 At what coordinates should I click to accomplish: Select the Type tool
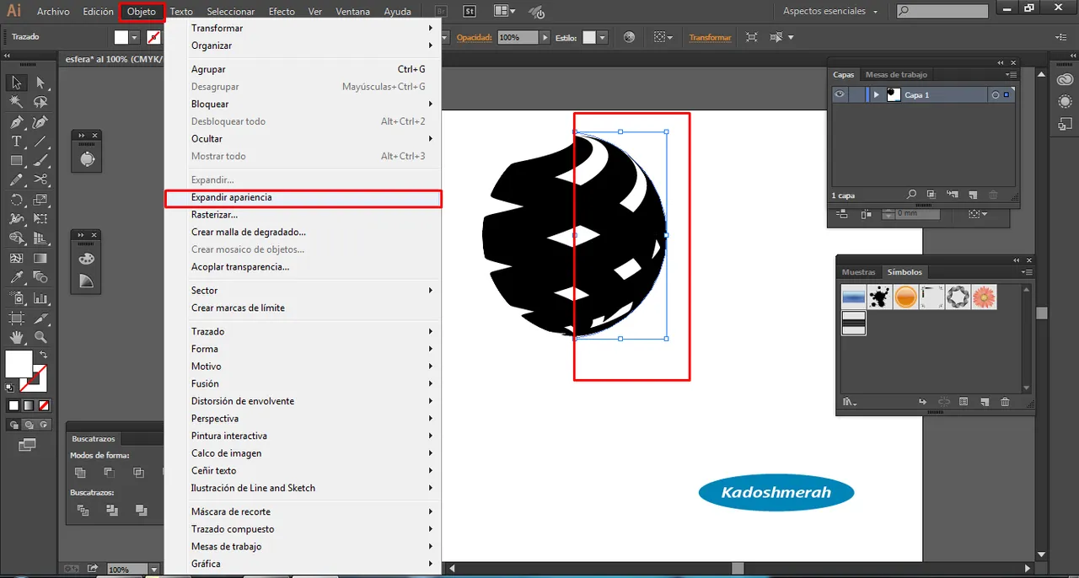click(x=16, y=142)
